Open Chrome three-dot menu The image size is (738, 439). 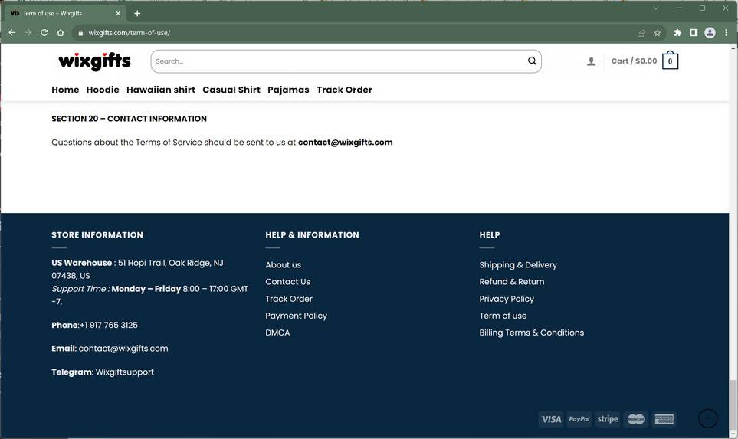pyautogui.click(x=727, y=32)
